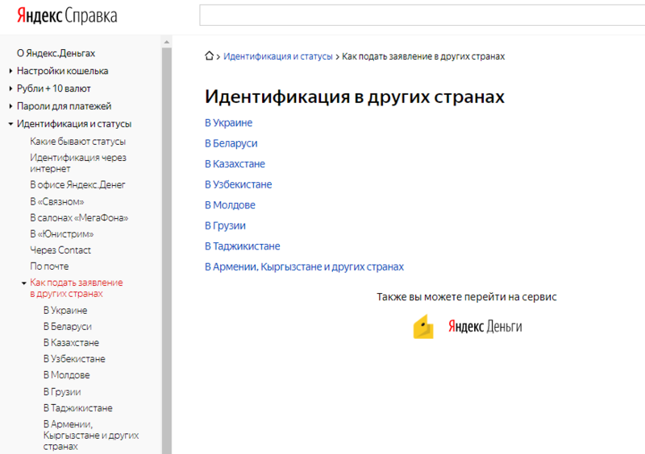Follow main content link В Молдове
Screen dimensions: 645x454
coord(230,205)
